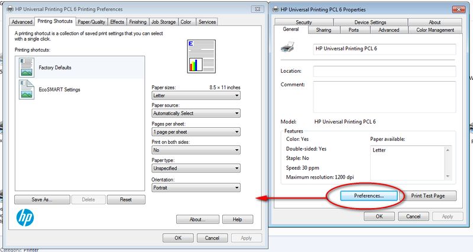Open the Color Management tab
Screen dimensions: 473x252
click(x=435, y=30)
